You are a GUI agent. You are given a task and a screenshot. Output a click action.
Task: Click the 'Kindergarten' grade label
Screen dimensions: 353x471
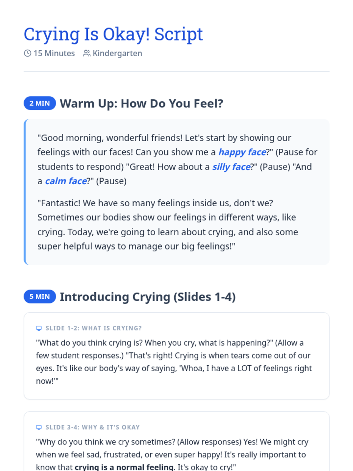pos(117,53)
